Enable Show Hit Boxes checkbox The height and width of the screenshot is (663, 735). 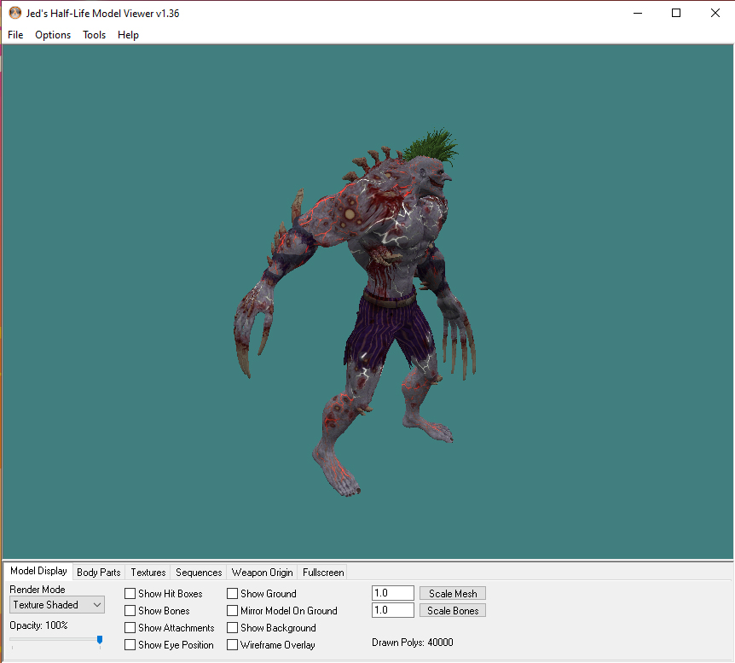[130, 594]
